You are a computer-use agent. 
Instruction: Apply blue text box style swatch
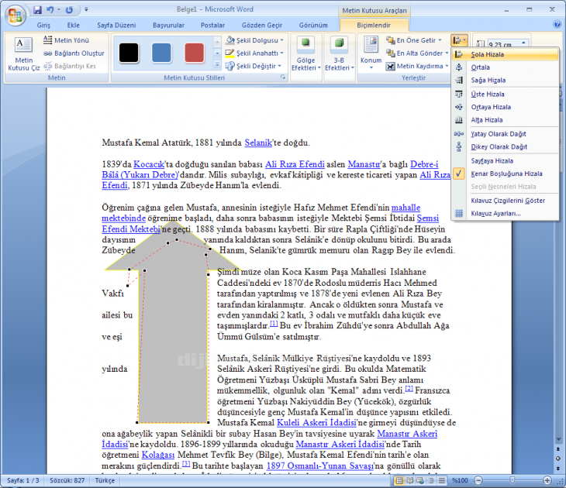[162, 53]
